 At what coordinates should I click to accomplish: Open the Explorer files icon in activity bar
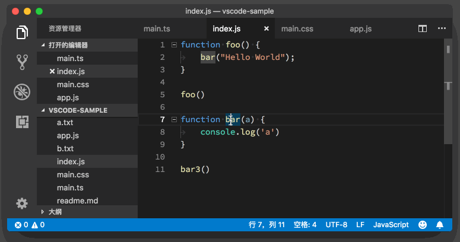click(x=22, y=31)
